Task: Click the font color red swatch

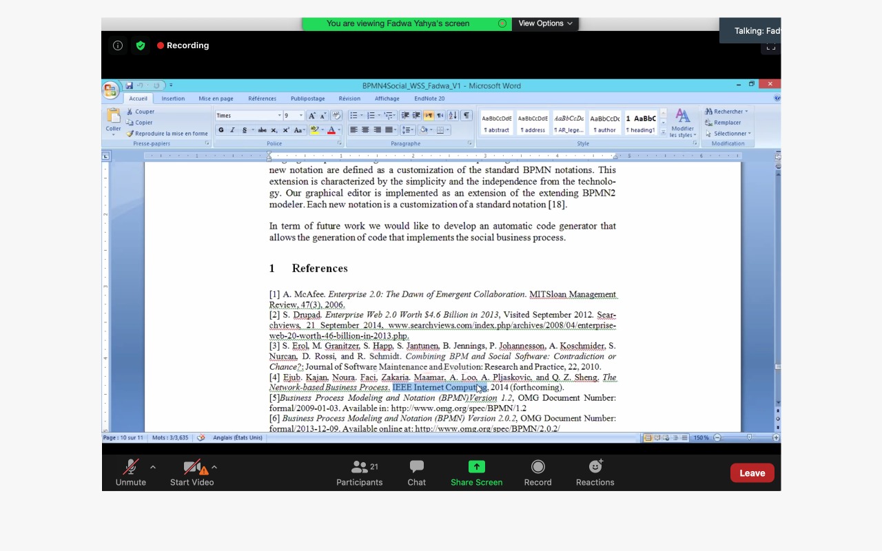Action: pos(331,130)
